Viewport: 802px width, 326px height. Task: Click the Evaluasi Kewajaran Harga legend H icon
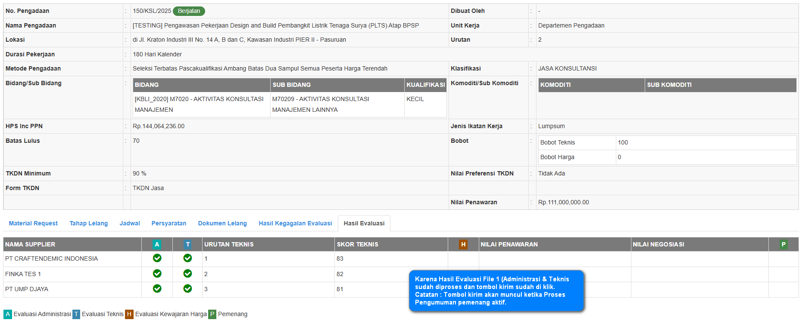(x=129, y=314)
